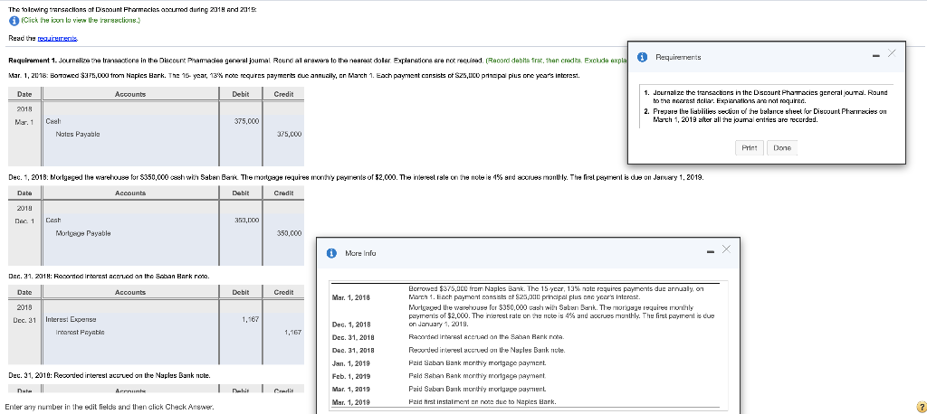Viewport: 927px width, 414px height.
Task: Close the Requirements dialog
Action: 892,53
